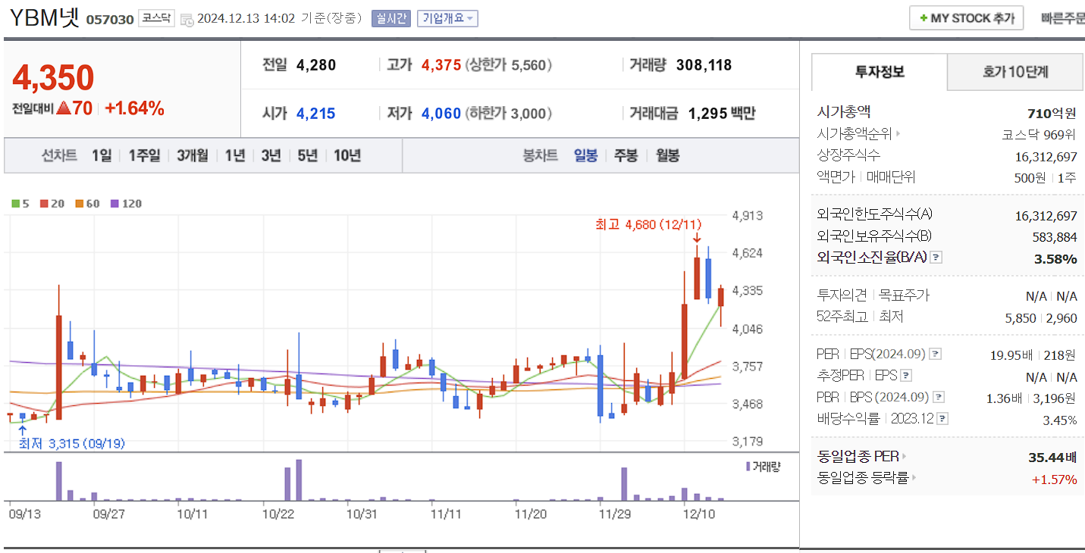Click the BPS(2024.09) help icon
This screenshot has height=553, width=1085.
[x=939, y=396]
